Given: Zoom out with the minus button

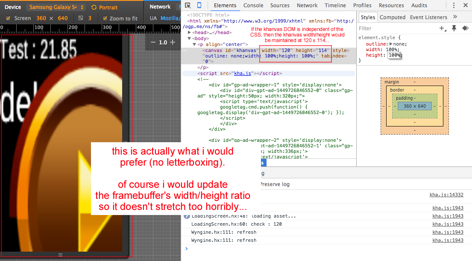Looking at the screenshot, I should click(153, 42).
